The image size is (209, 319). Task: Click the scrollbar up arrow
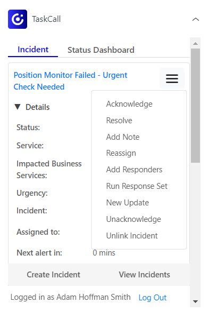tap(195, 43)
